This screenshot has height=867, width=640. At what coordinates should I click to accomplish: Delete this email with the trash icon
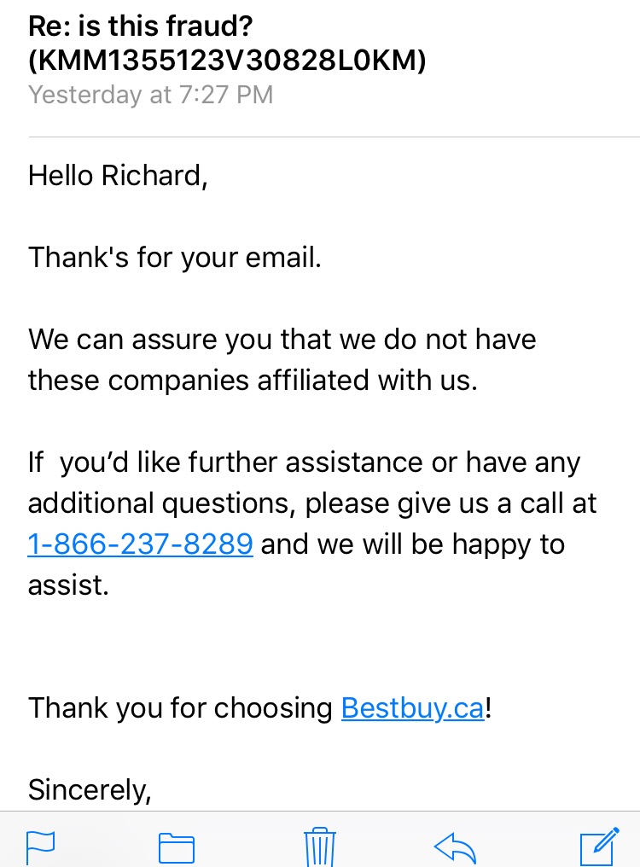click(x=320, y=847)
